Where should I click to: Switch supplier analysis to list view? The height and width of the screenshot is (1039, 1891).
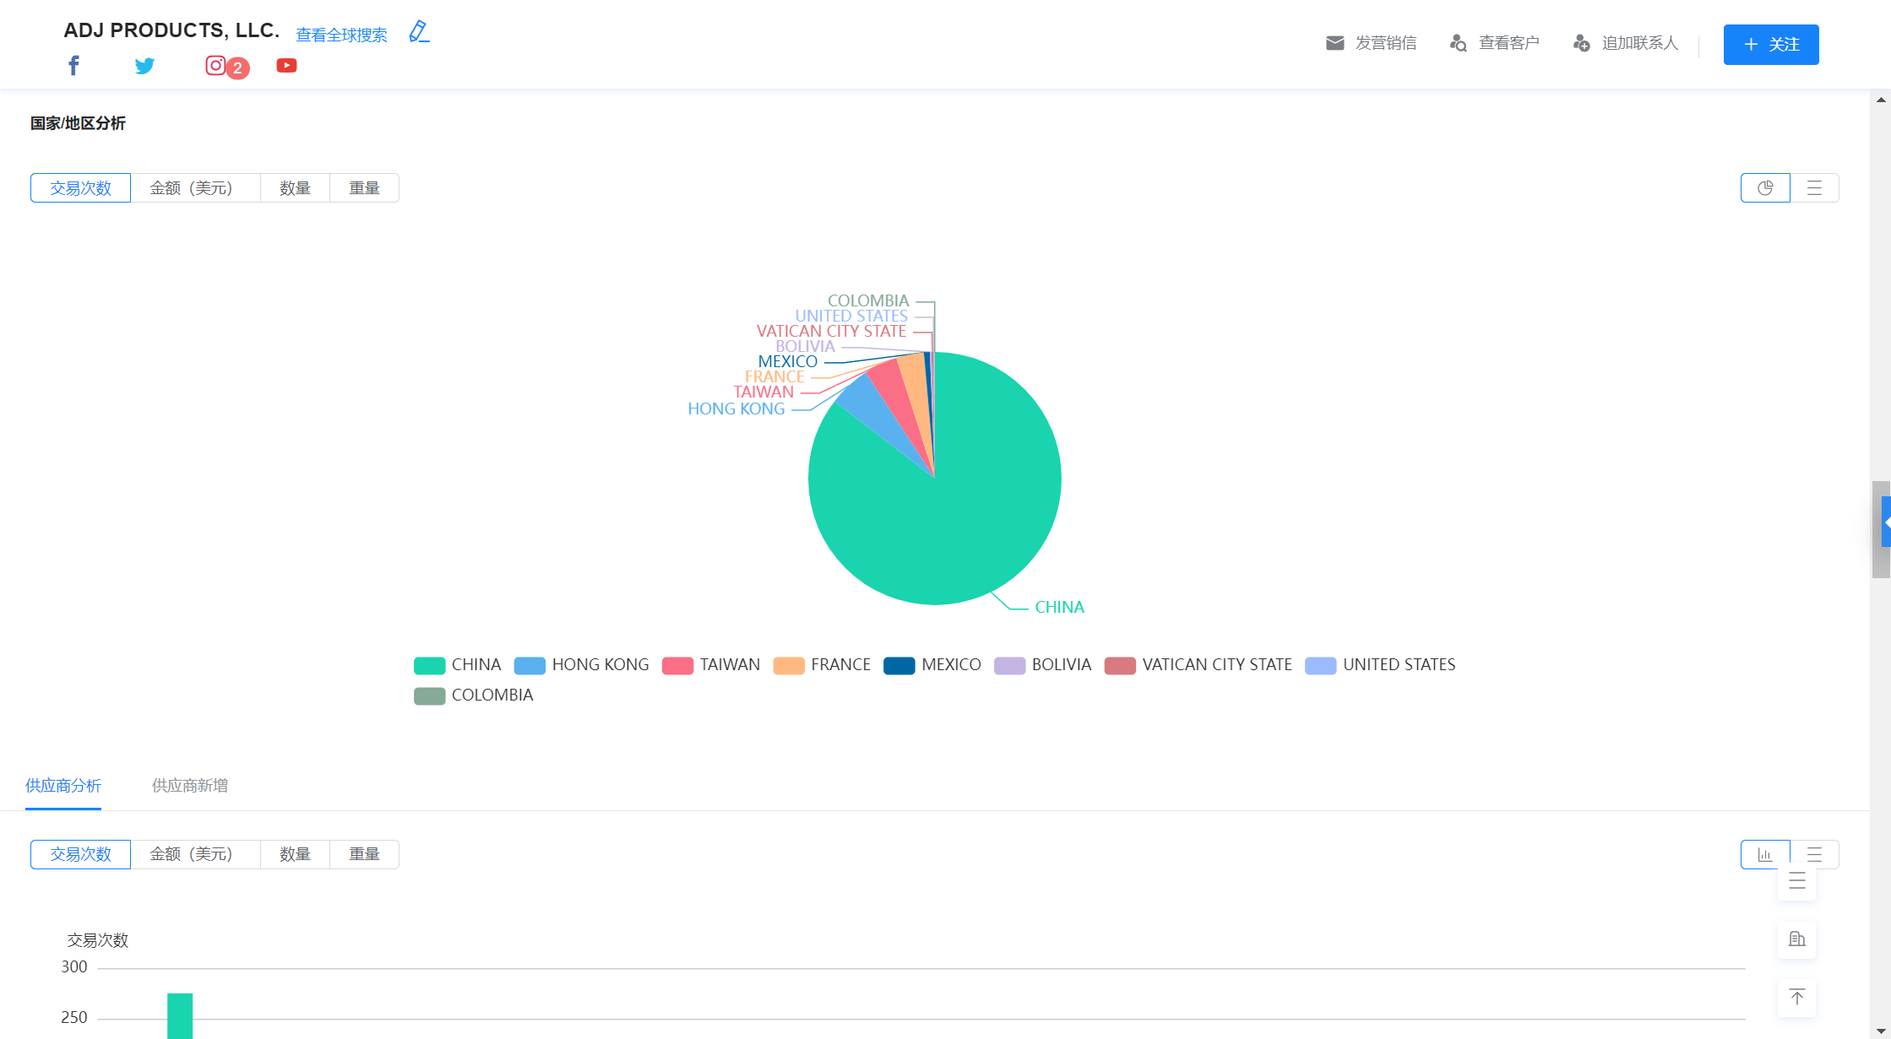[1814, 854]
